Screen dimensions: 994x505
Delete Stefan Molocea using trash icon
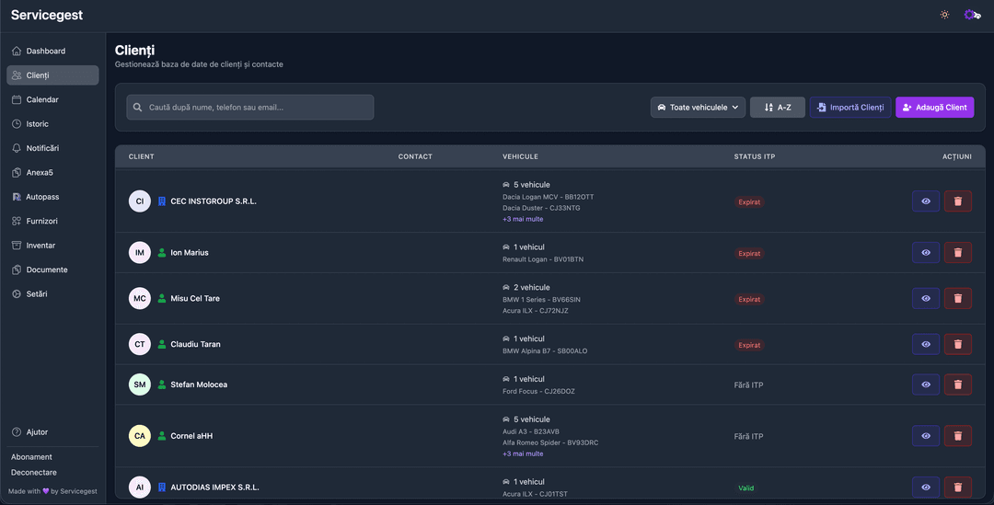(957, 384)
